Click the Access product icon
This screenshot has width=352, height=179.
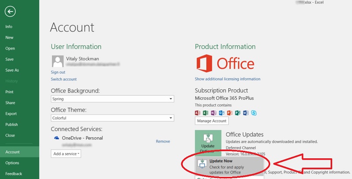pos(198,113)
